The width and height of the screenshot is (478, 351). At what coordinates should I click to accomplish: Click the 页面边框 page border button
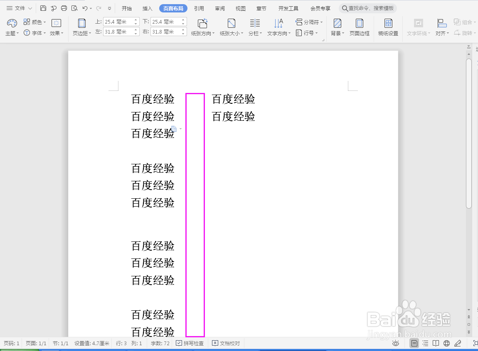pos(360,27)
